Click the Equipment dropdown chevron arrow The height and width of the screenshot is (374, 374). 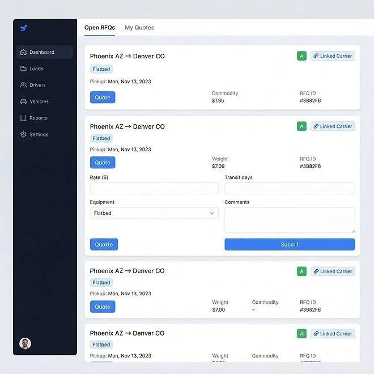tap(212, 213)
